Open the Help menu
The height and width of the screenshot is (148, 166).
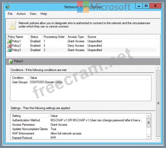(x=44, y=14)
